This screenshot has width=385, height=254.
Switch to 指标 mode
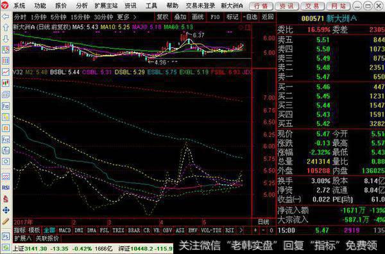click(x=20, y=230)
